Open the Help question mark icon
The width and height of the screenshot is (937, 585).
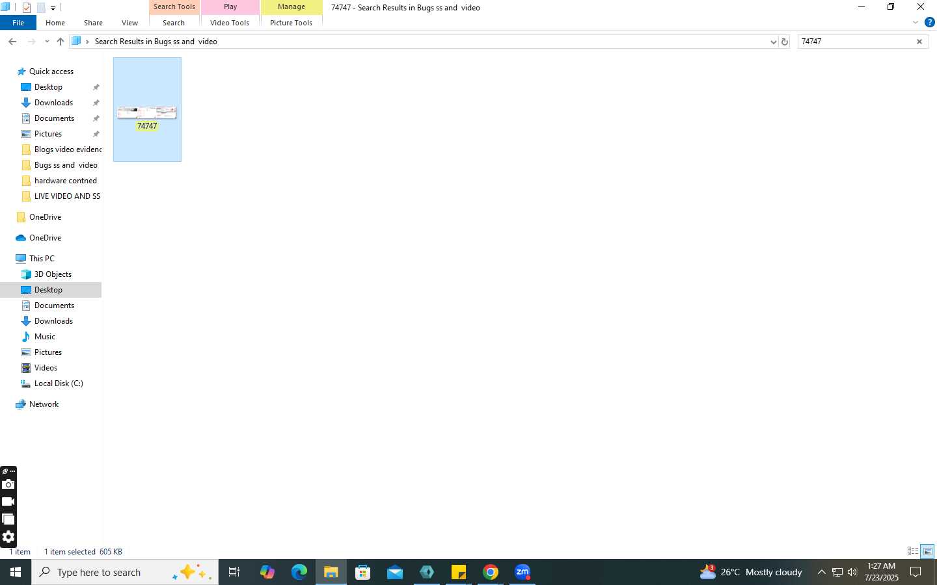pyautogui.click(x=929, y=23)
